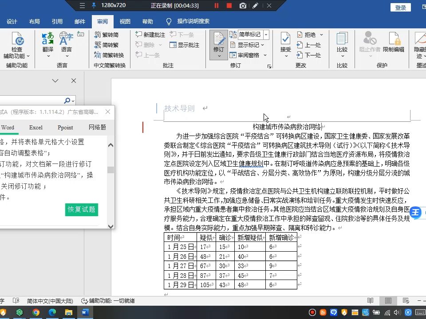
Task: Switch to the 视图 ribbon tab
Action: point(125,21)
